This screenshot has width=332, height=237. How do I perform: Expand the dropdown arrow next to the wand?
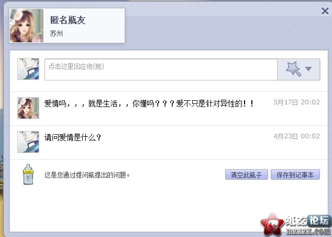click(x=308, y=69)
